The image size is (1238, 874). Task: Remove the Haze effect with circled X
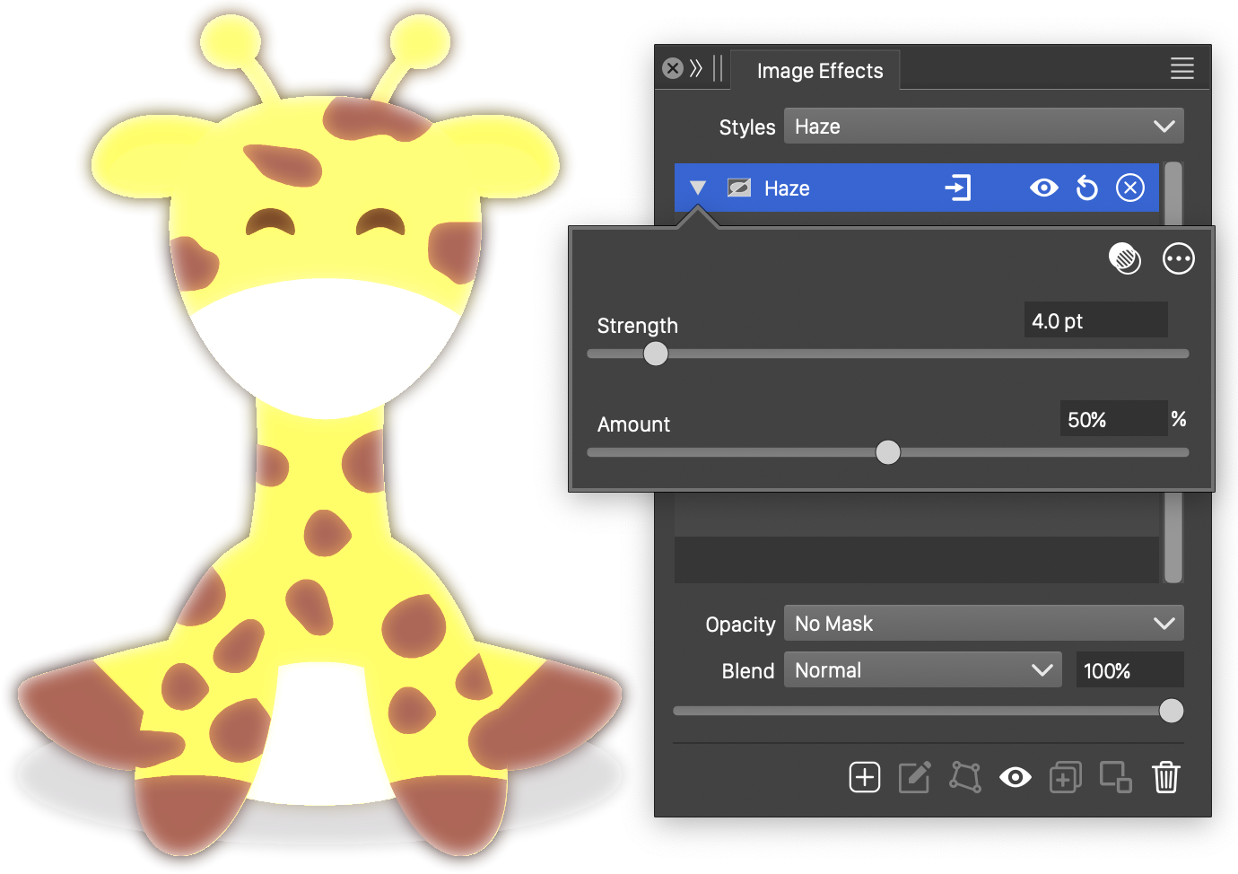coord(1129,188)
